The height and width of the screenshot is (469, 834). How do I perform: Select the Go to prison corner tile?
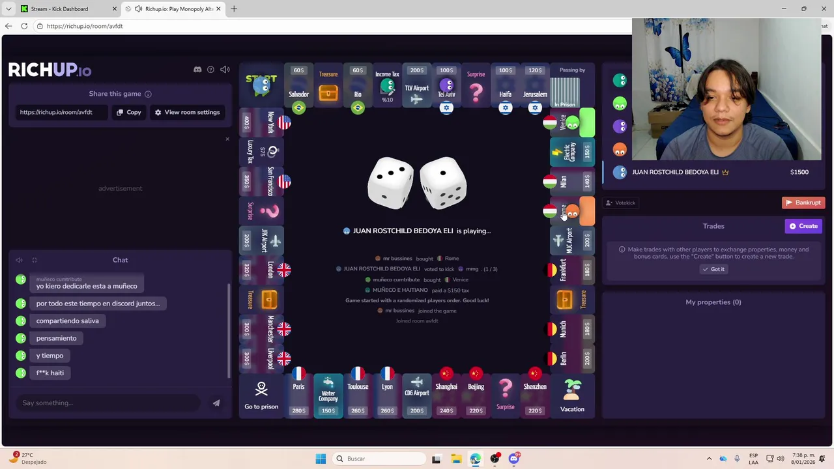261,395
